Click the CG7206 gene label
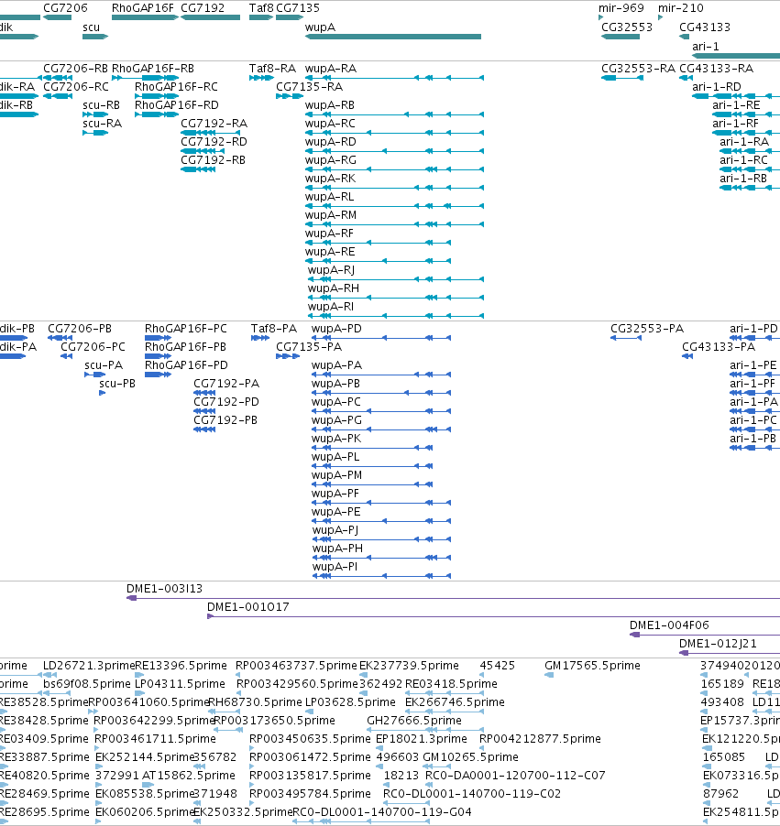Screen dimensions: 780x826 click(65, 8)
